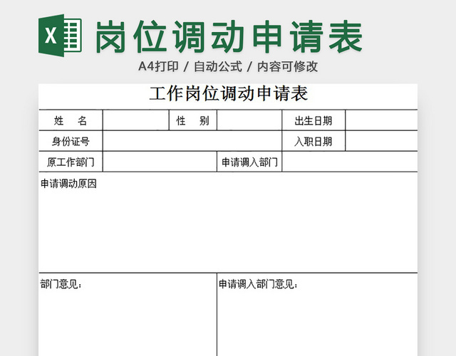Select the 原工作部门 label cell

coord(71,162)
